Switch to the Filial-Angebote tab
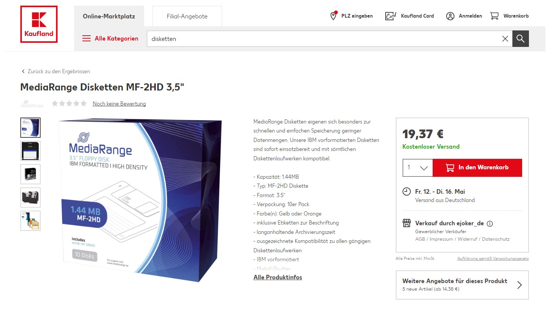The height and width of the screenshot is (309, 553). [x=187, y=16]
